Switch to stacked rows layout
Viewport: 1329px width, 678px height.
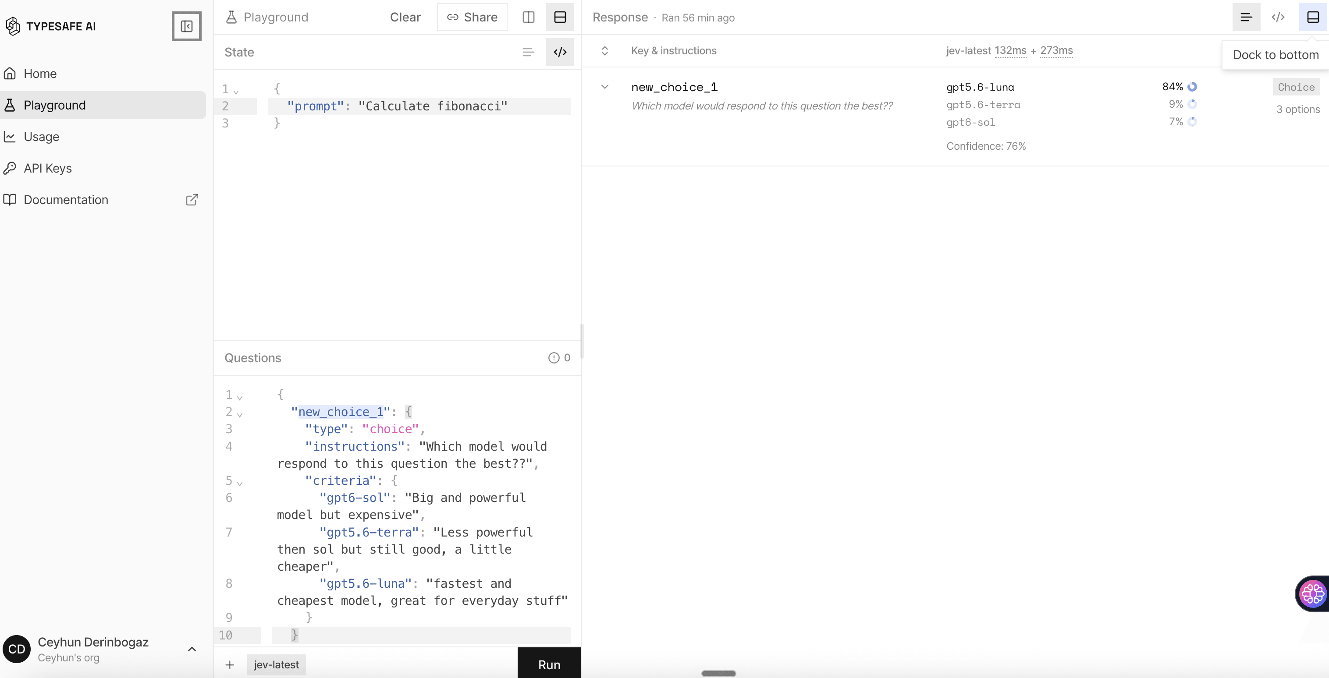[560, 17]
